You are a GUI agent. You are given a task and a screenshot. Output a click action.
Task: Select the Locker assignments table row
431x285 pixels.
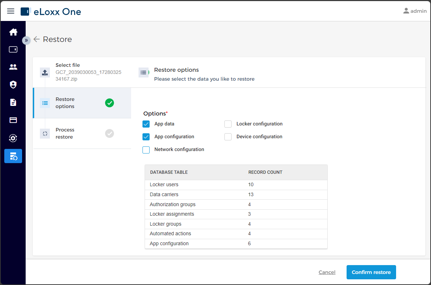coord(236,214)
